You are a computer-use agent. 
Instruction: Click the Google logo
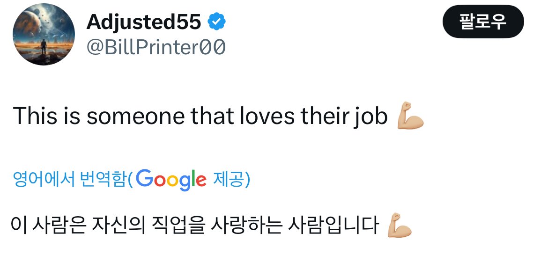click(172, 180)
